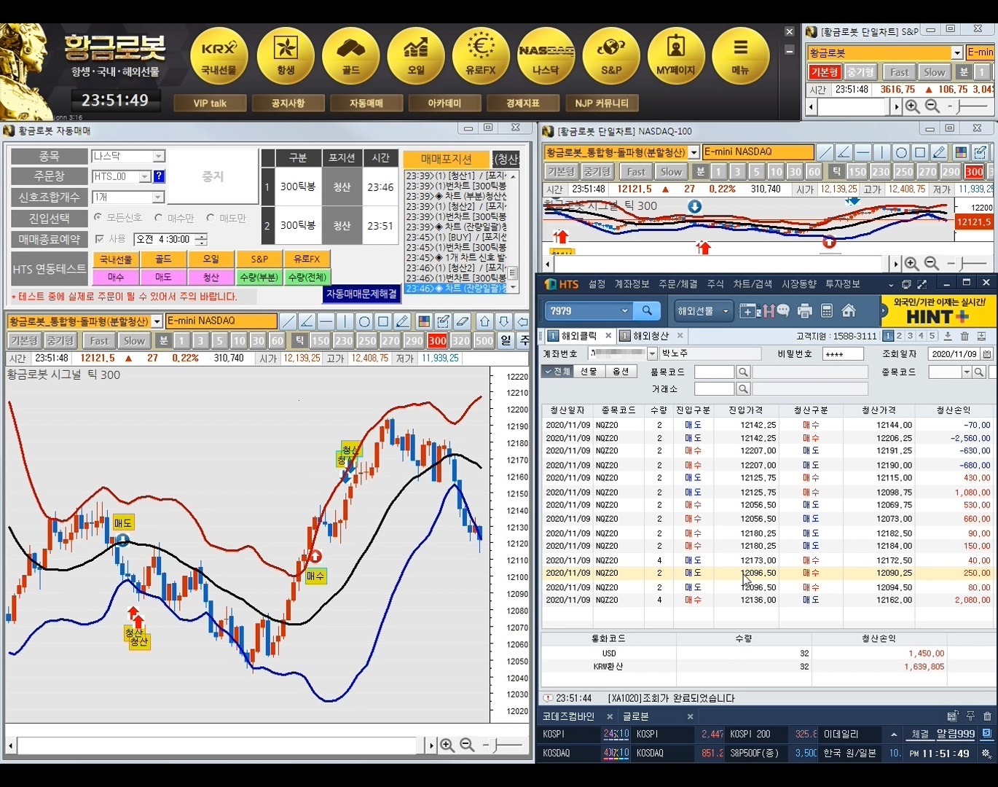Open the 골드 gold button
The width and height of the screenshot is (998, 787).
point(350,56)
